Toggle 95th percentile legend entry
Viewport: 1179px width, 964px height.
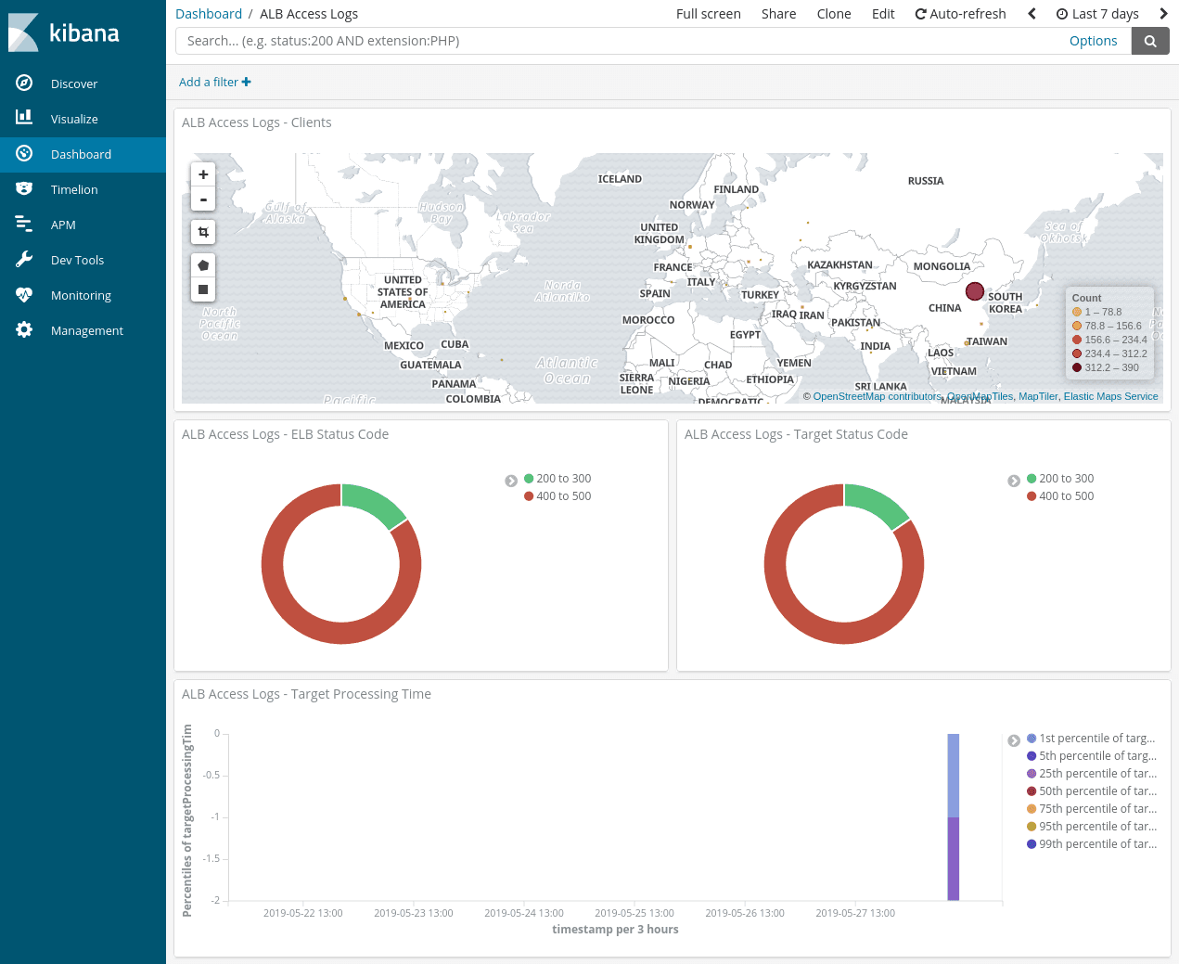point(1092,827)
